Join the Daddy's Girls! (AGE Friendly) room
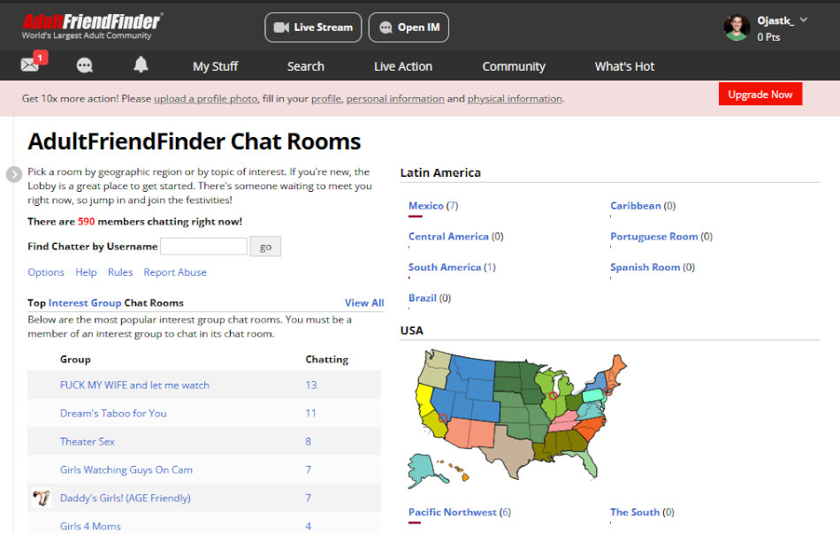Viewport: 840px width, 534px height. click(126, 498)
